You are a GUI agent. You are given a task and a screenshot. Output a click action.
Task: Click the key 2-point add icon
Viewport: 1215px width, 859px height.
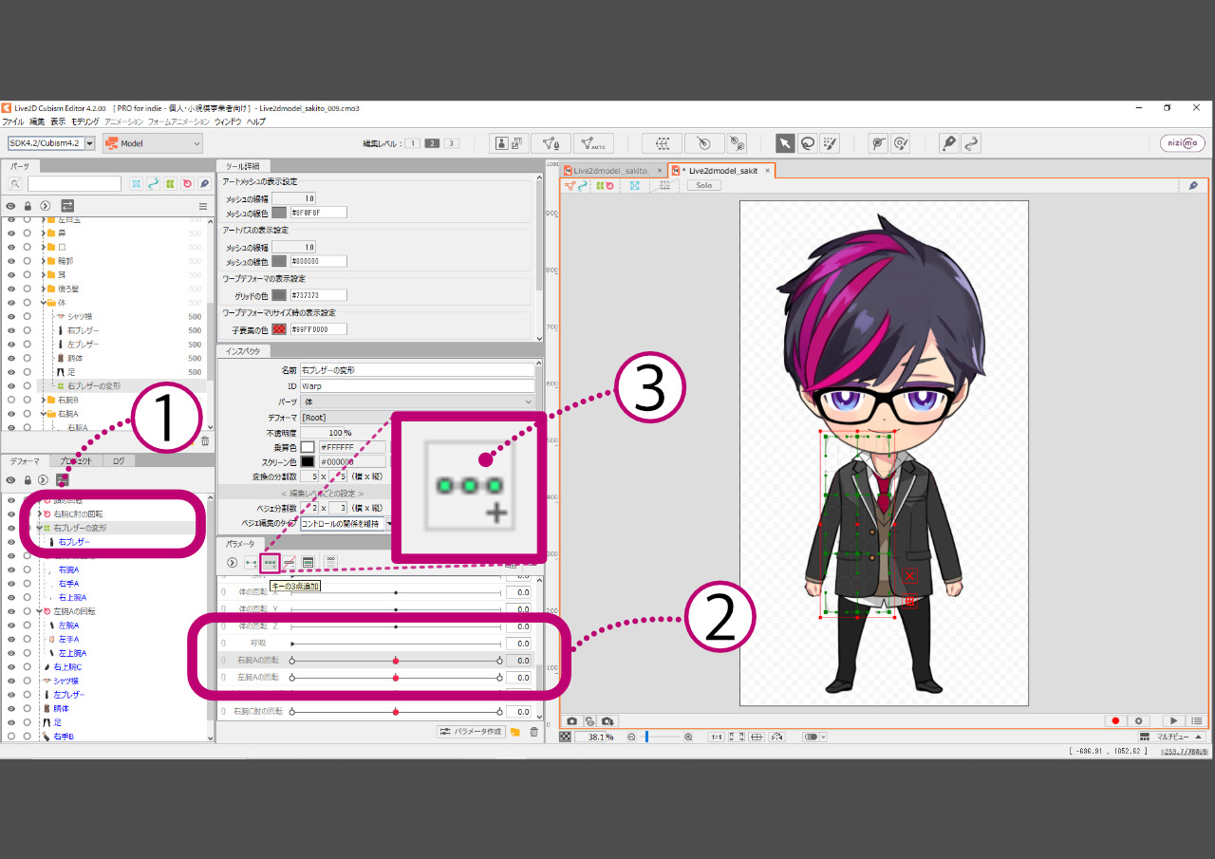click(252, 562)
